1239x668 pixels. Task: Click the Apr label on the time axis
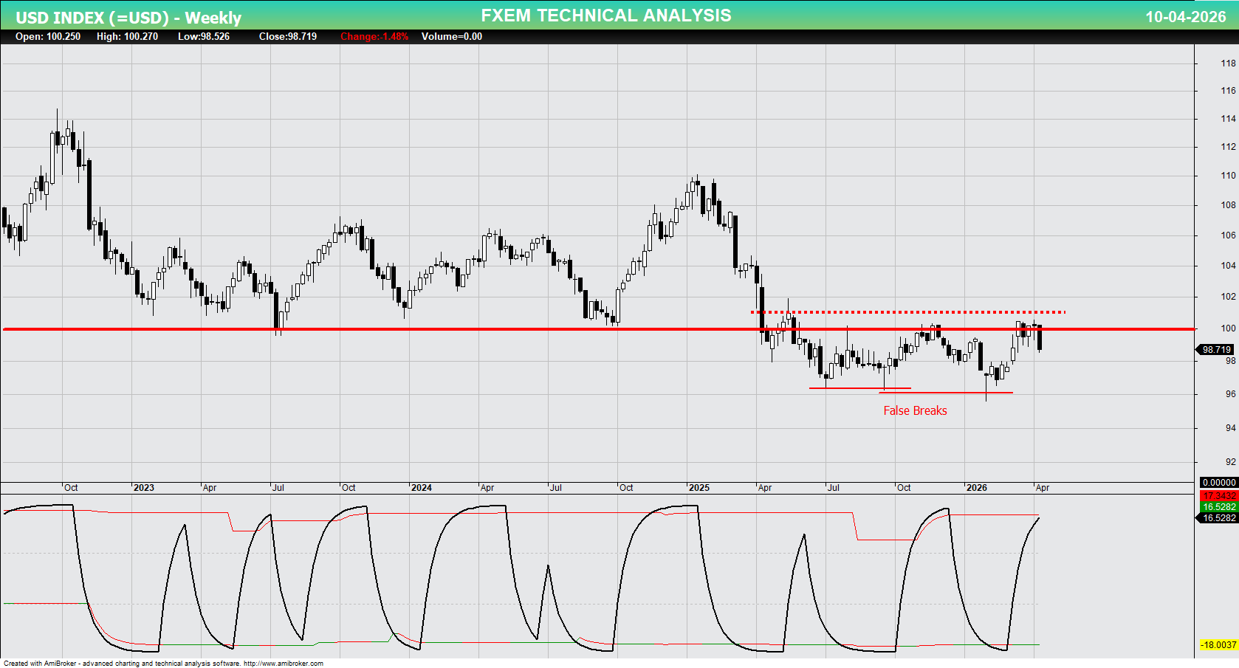[x=1043, y=488]
